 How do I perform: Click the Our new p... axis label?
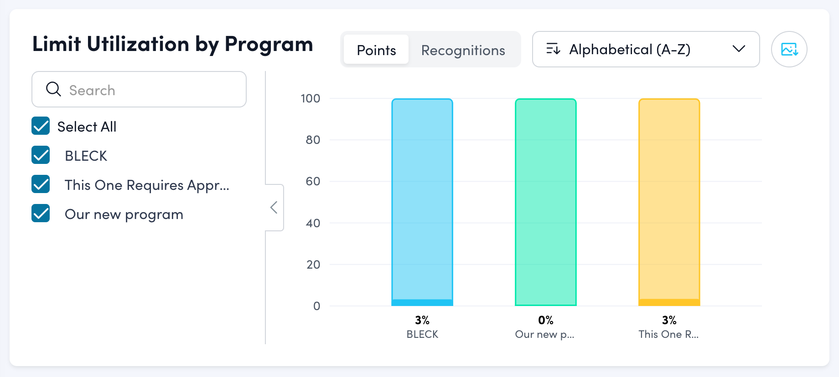pos(544,335)
